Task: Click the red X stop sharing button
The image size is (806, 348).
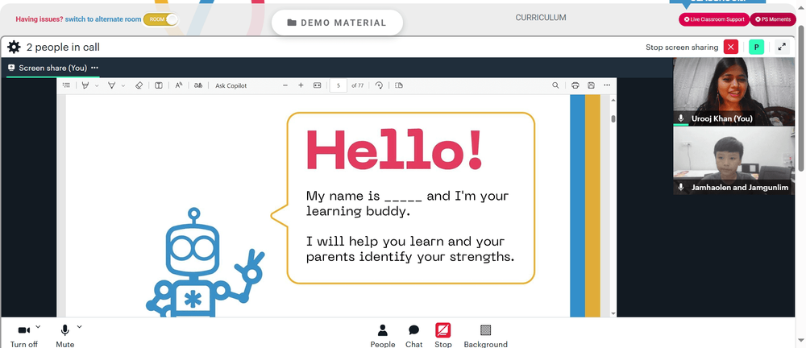Action: tap(731, 47)
